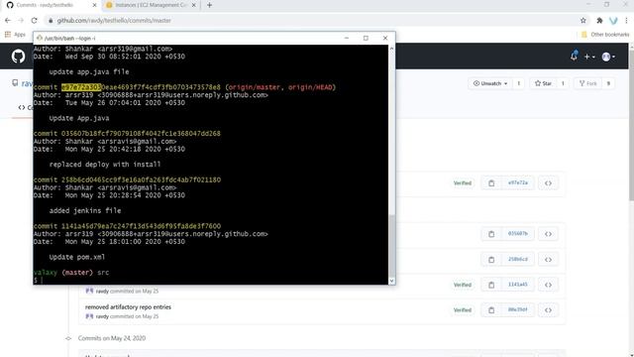This screenshot has width=634, height=357.
Task: Copy full SHA for commit 1141a45
Action: (491, 285)
